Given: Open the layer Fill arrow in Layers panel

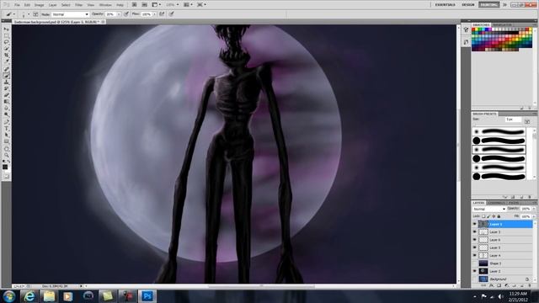Looking at the screenshot, I should 534,216.
